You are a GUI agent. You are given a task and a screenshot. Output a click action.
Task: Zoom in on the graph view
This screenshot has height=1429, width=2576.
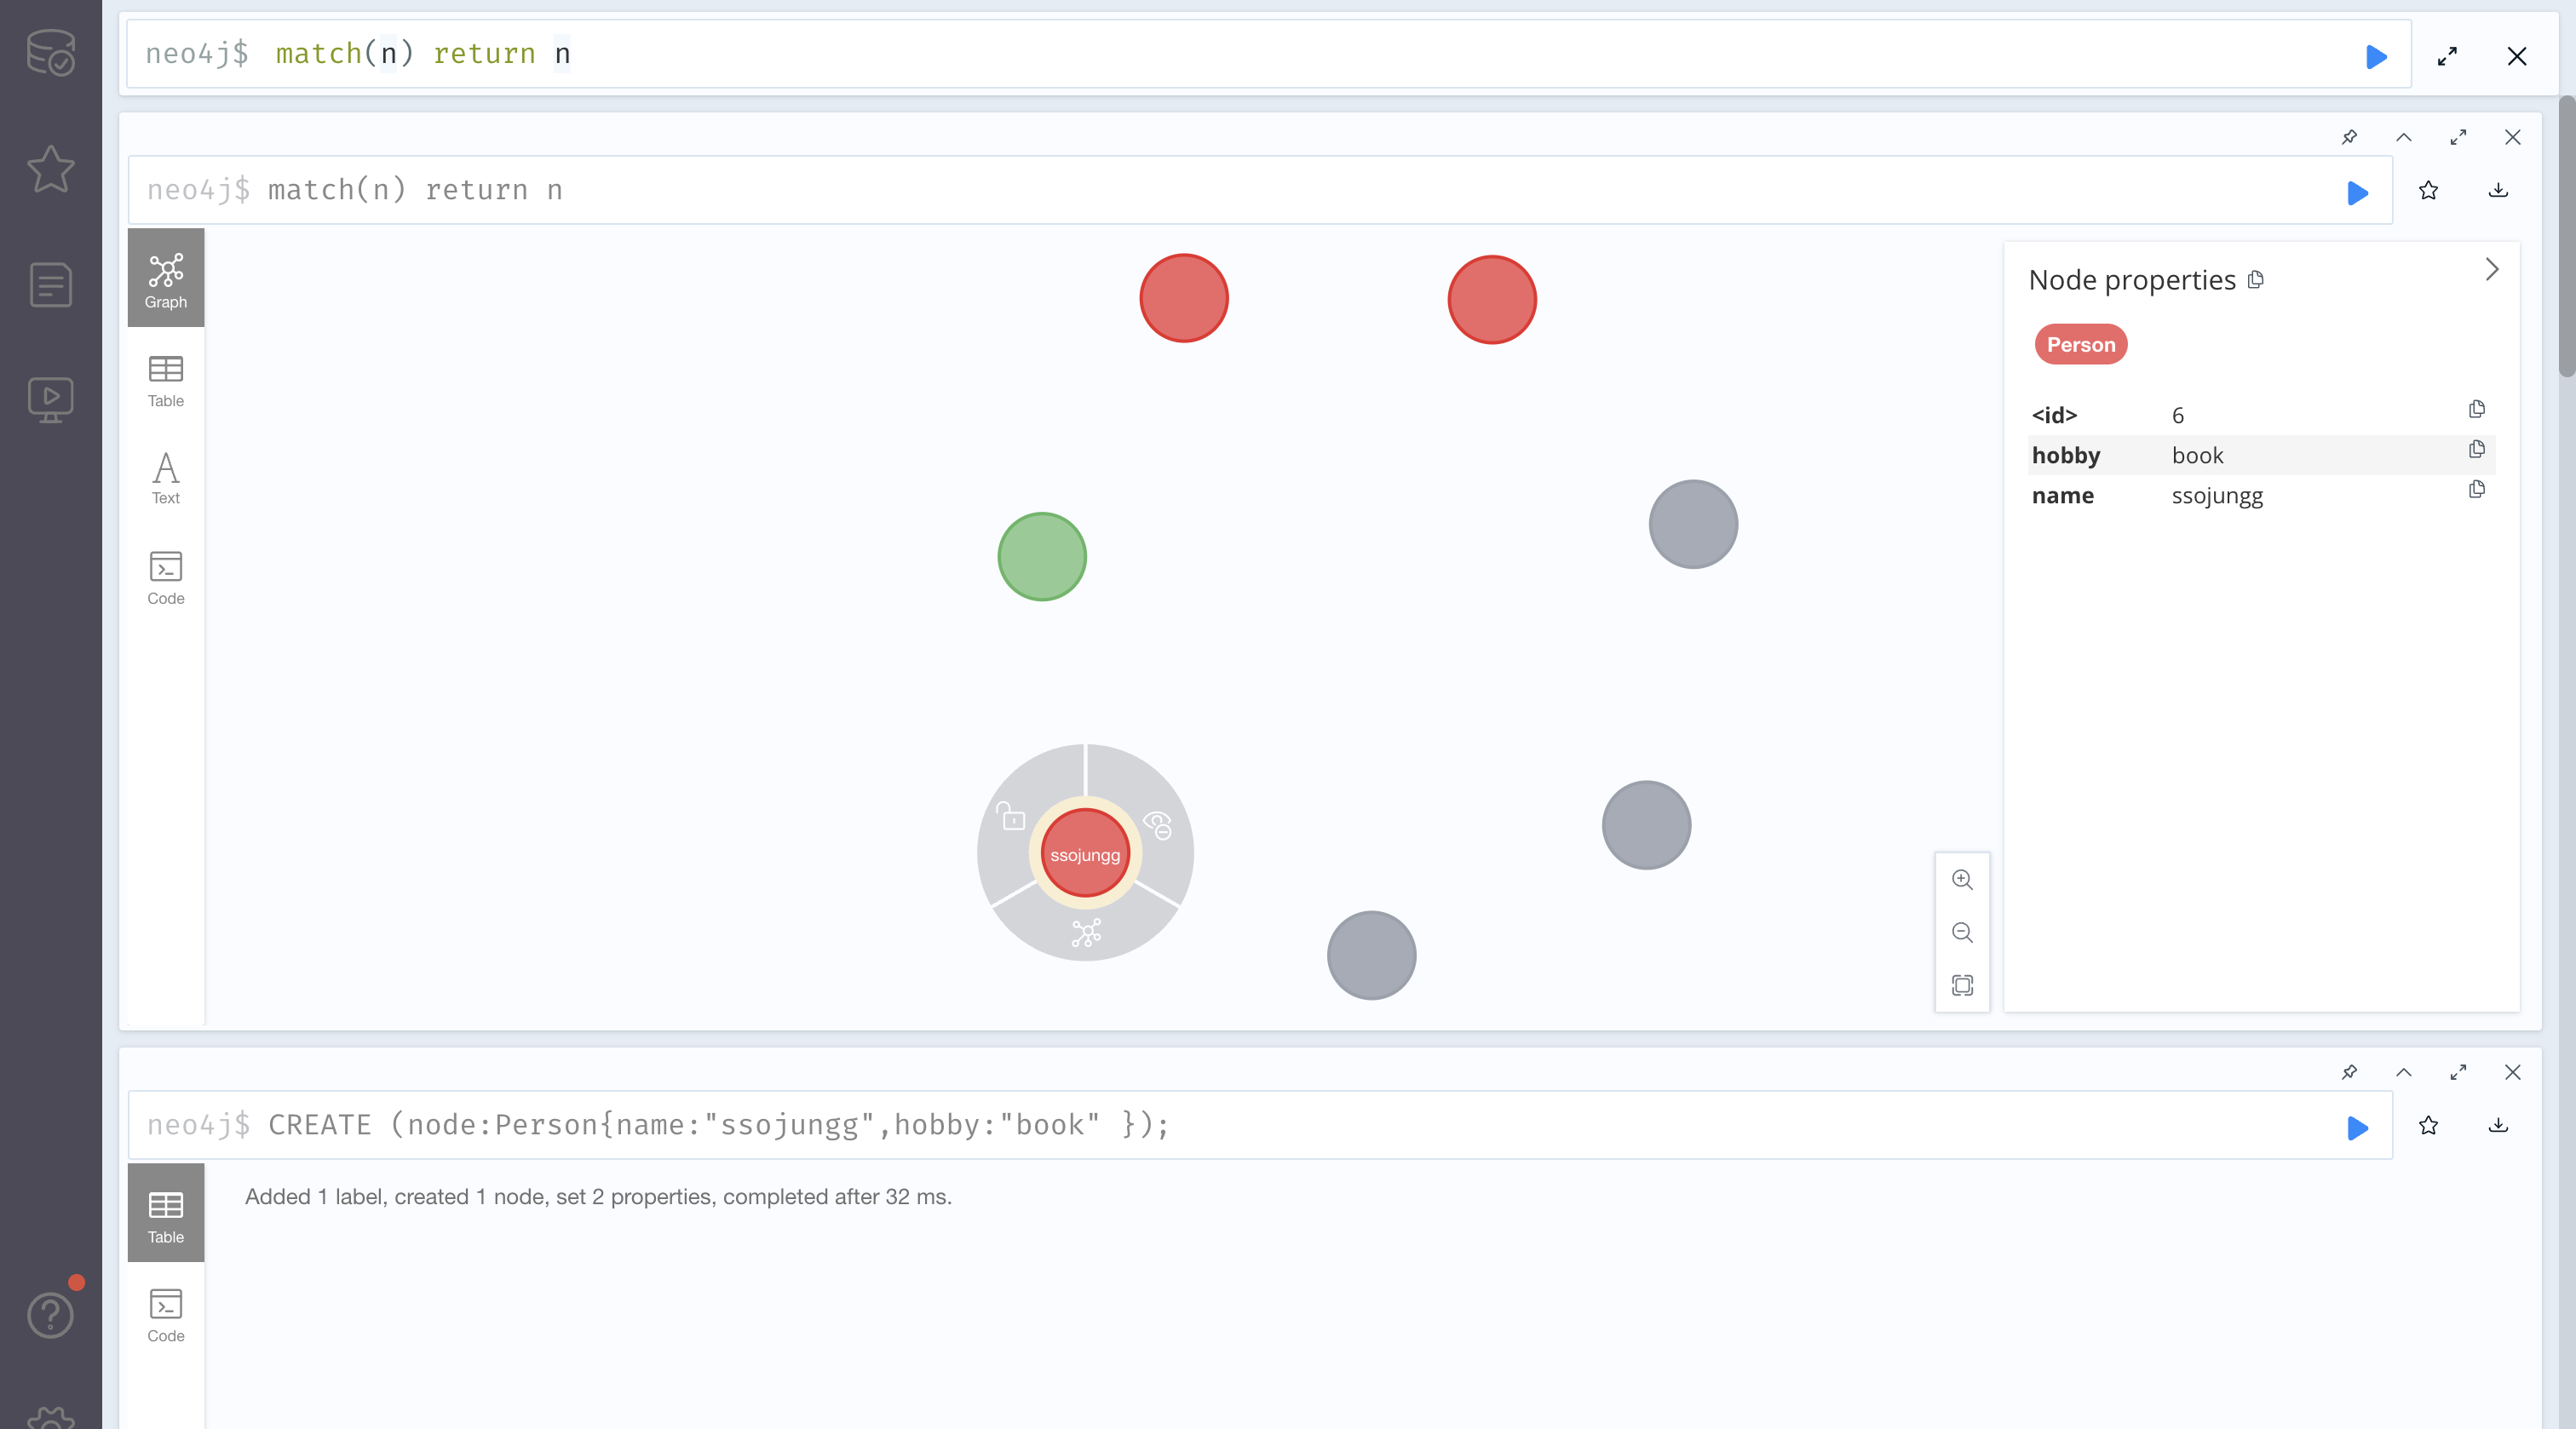click(x=1962, y=880)
